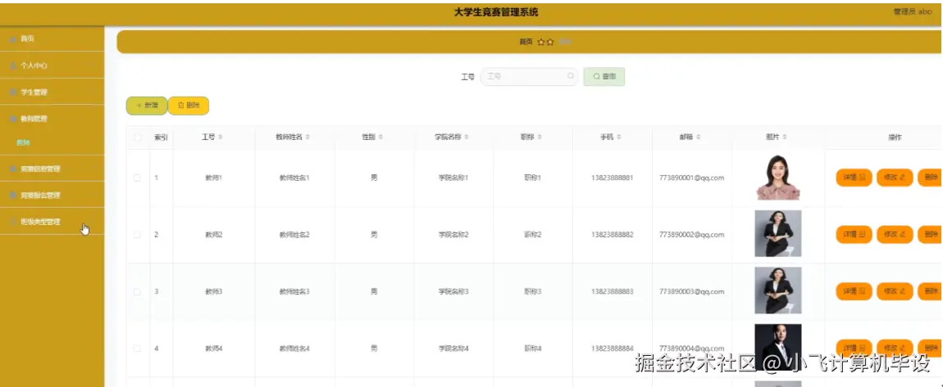The image size is (943, 387).
Task: Click the sort arrows next to 照片
Action: (785, 137)
